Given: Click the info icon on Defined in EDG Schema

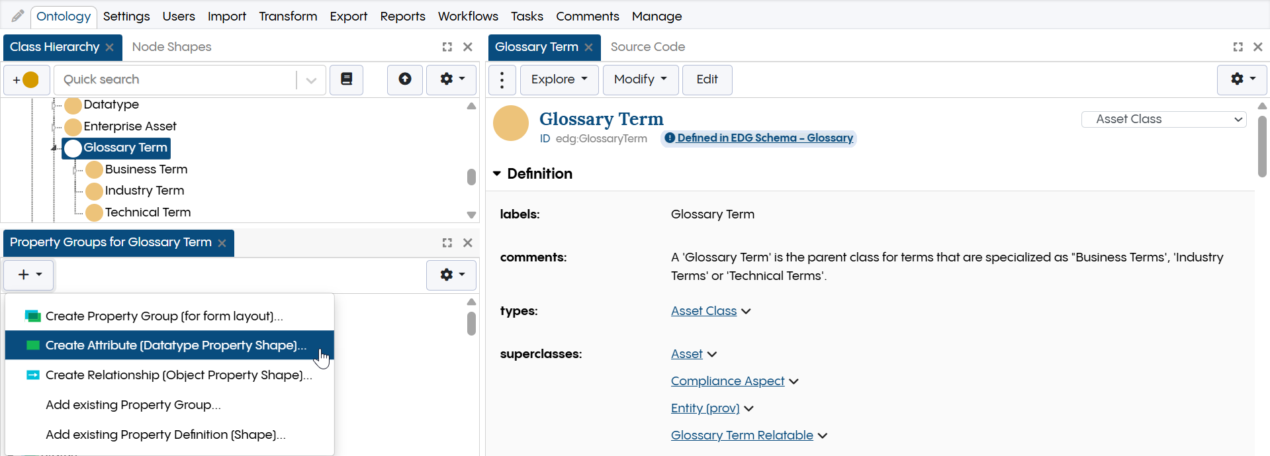Looking at the screenshot, I should (x=670, y=138).
